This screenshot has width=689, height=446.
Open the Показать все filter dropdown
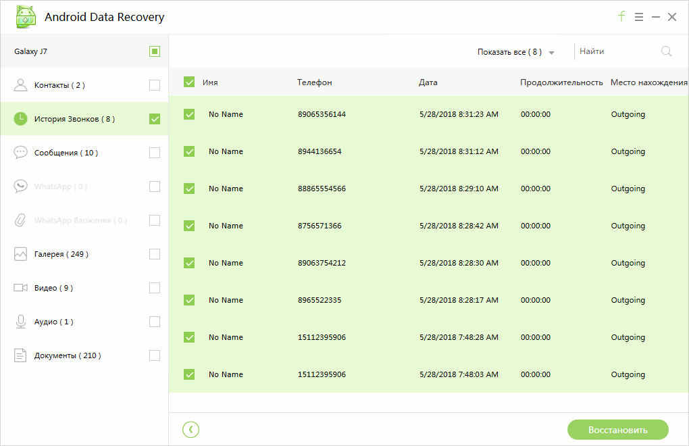coord(515,52)
